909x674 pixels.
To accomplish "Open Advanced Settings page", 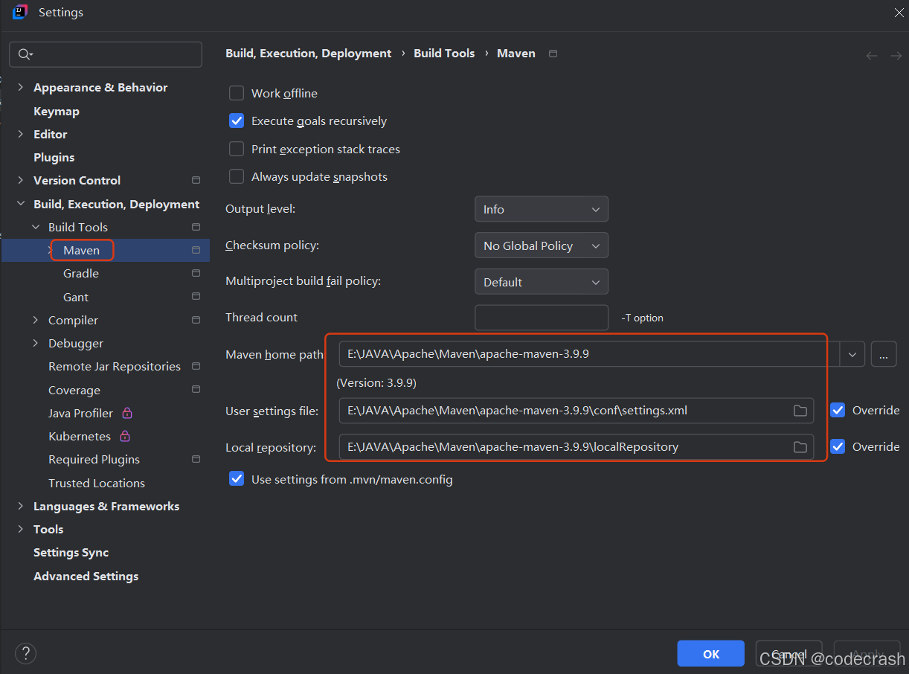I will [x=86, y=576].
